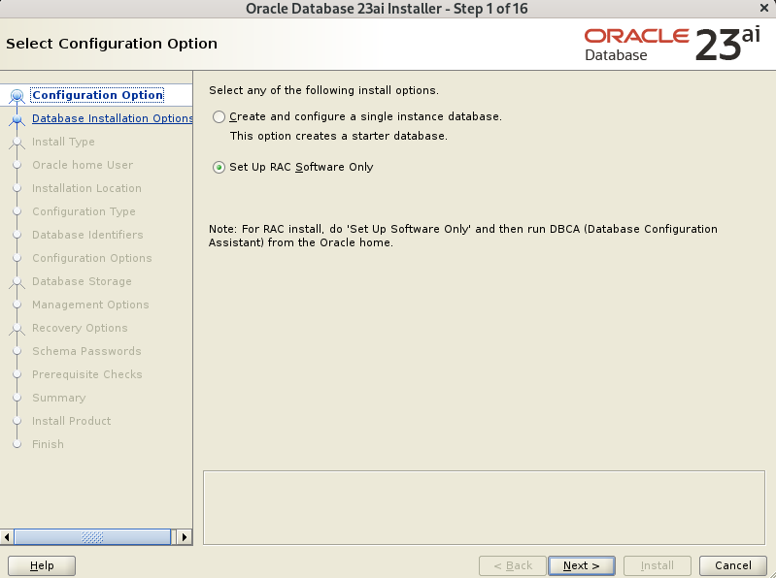Select the Database Storage step label
This screenshot has width=776, height=578.
(x=82, y=281)
